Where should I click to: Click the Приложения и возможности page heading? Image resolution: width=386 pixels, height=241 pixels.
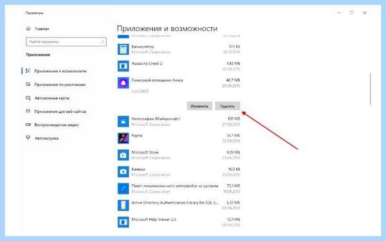click(x=167, y=28)
